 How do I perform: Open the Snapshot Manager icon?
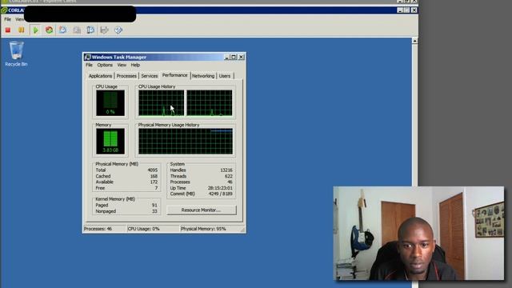90,30
